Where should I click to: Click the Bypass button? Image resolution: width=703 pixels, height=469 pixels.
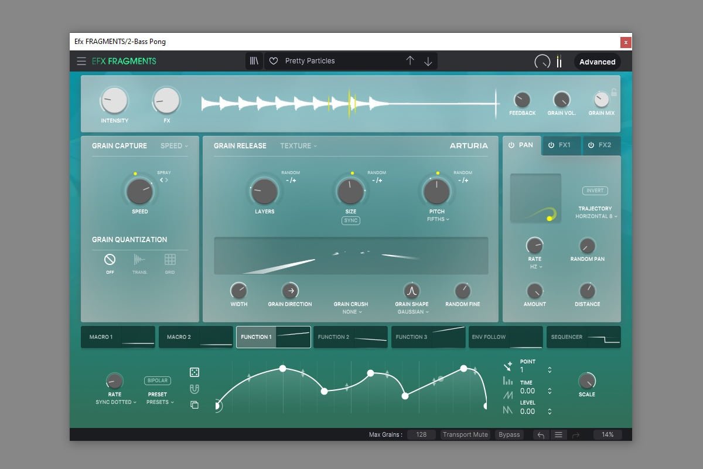(x=509, y=435)
